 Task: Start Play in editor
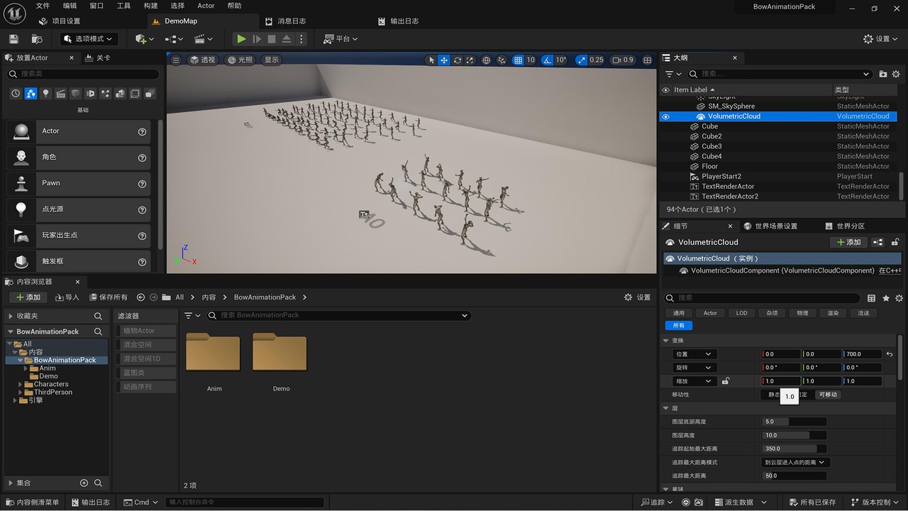[x=241, y=39]
